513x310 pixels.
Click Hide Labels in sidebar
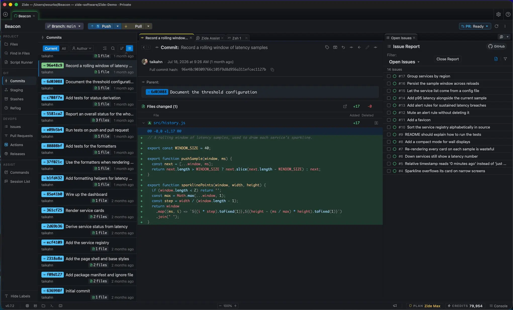[18, 296]
